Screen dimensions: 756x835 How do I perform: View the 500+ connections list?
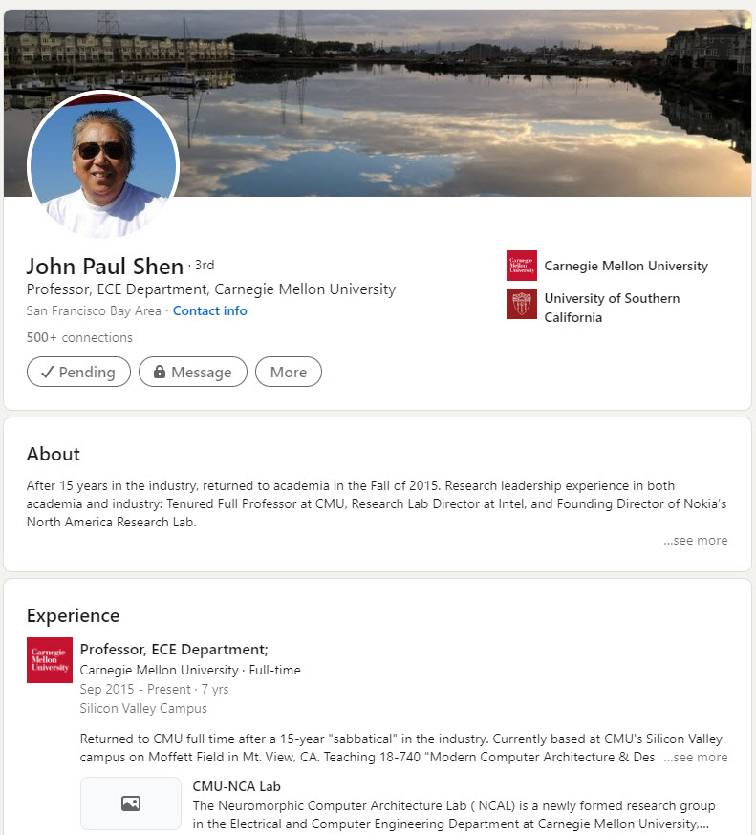coord(79,337)
